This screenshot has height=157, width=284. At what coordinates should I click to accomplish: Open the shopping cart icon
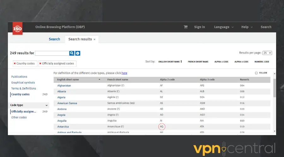pos(186,27)
